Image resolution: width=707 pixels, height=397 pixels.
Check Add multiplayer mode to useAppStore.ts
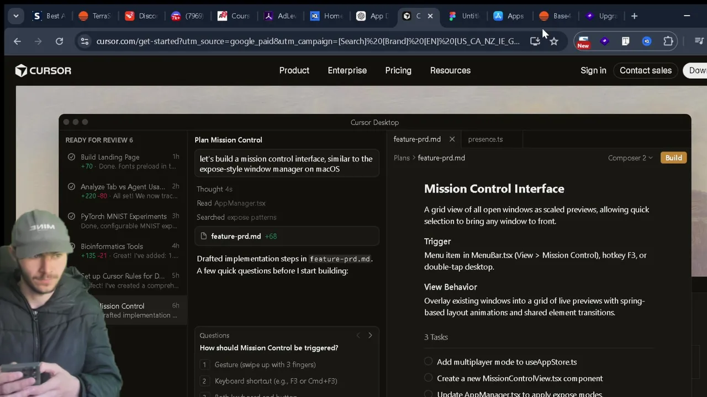(x=428, y=362)
